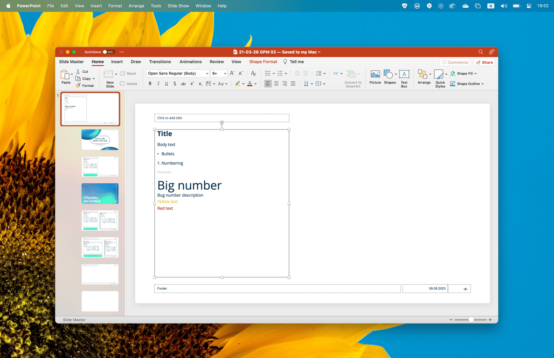Open the Arrange menu in menu bar
The width and height of the screenshot is (554, 358).
[x=136, y=6]
